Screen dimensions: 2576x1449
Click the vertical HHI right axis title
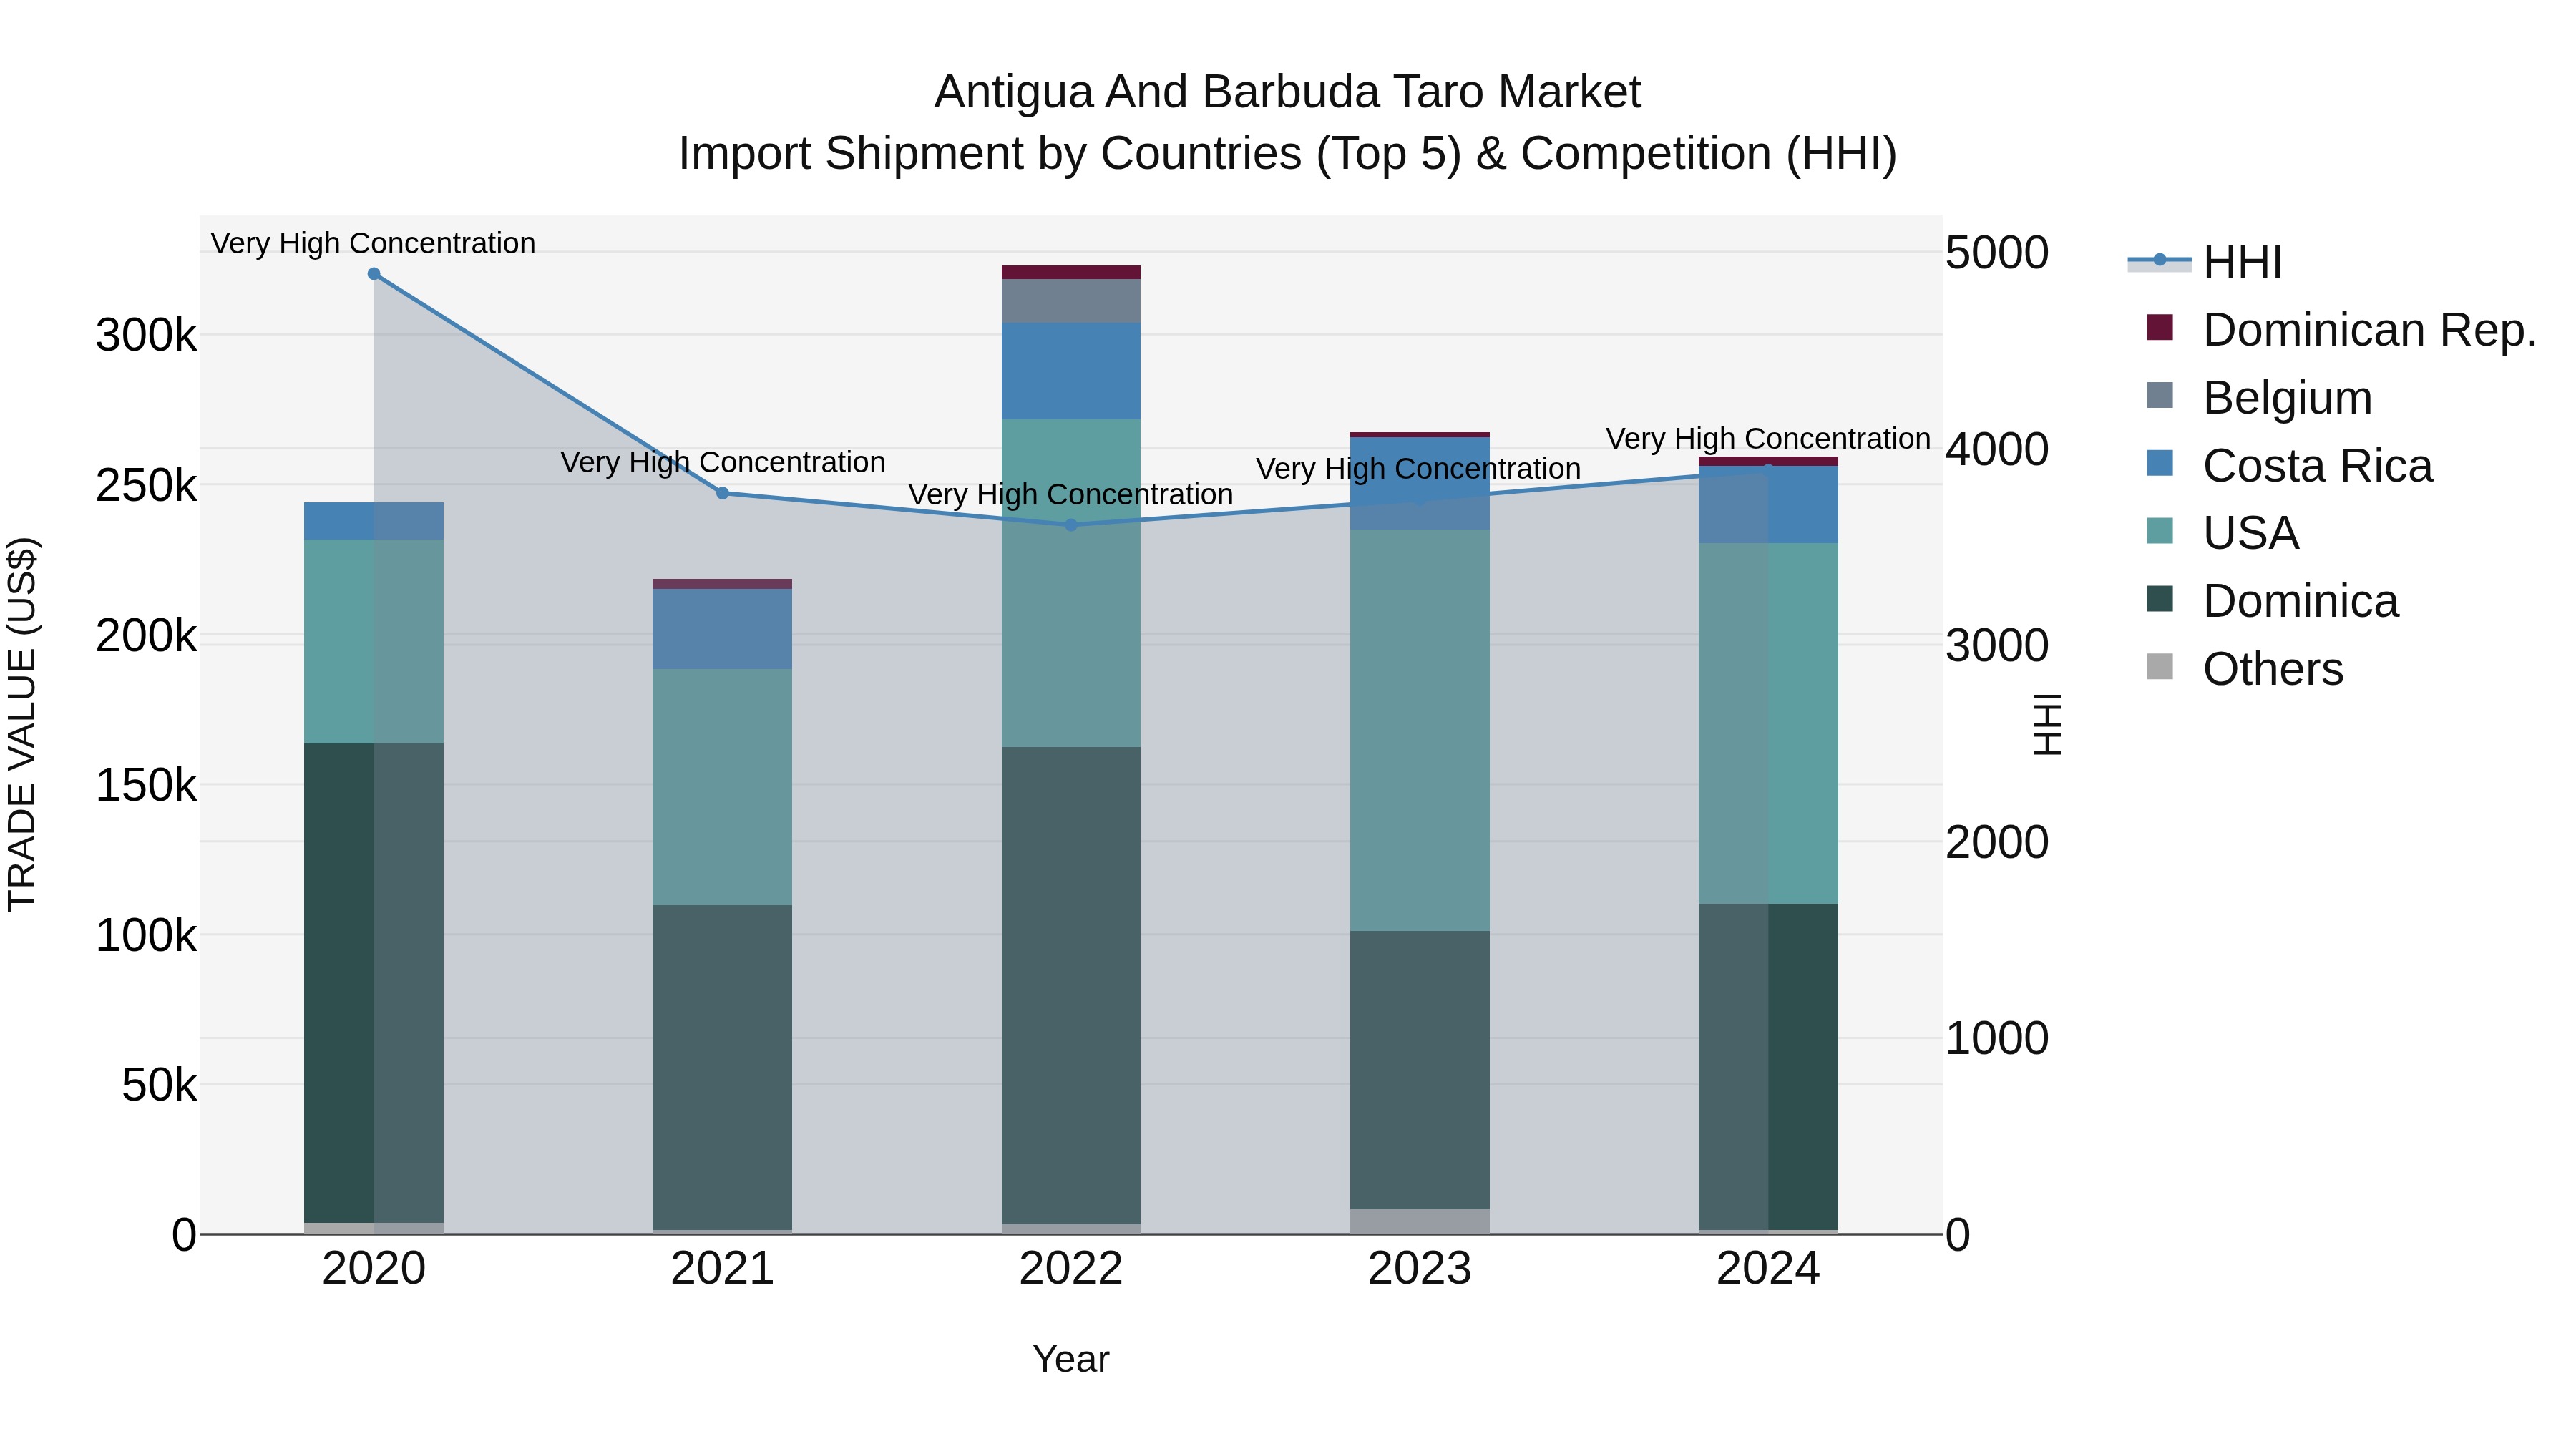click(2048, 724)
